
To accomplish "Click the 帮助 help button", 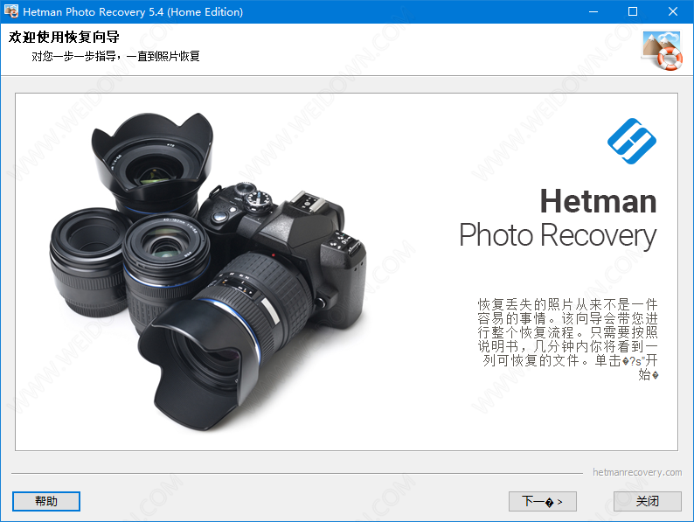I will [x=46, y=501].
